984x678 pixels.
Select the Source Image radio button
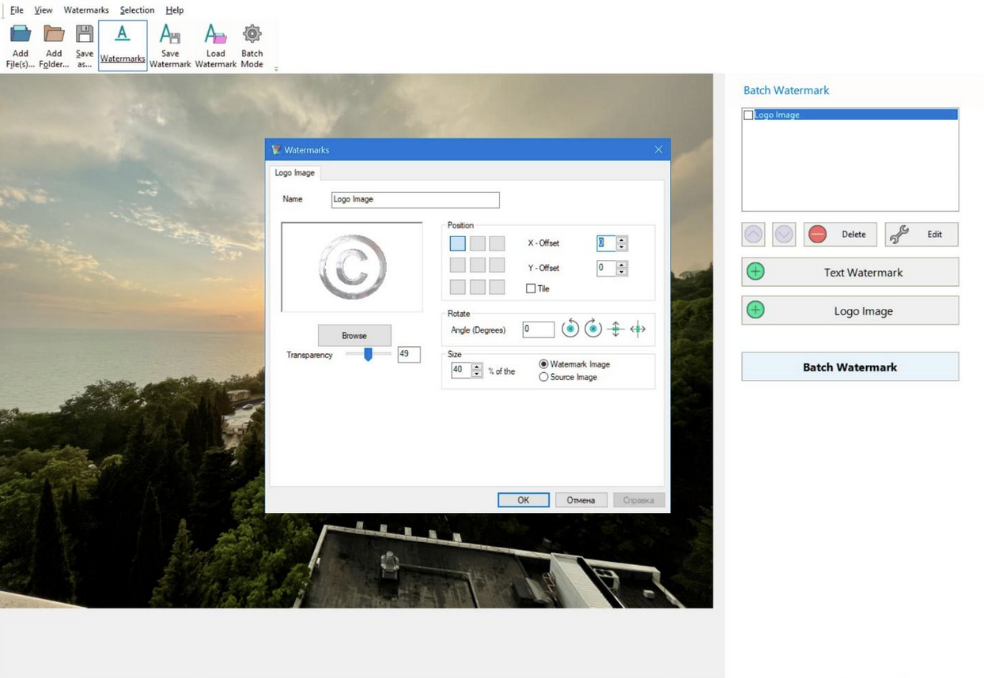point(543,378)
